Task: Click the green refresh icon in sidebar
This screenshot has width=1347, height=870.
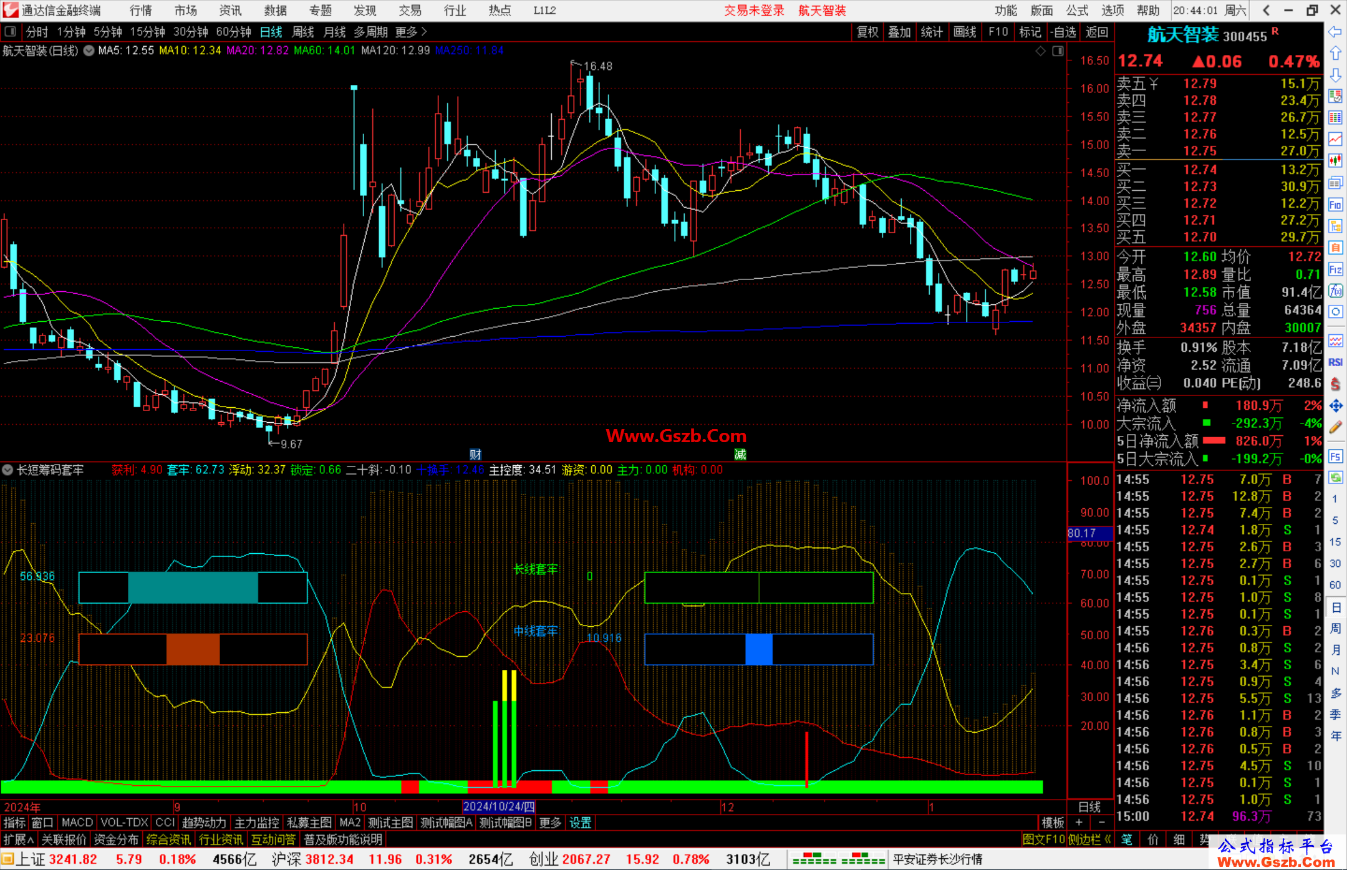Action: (1335, 478)
